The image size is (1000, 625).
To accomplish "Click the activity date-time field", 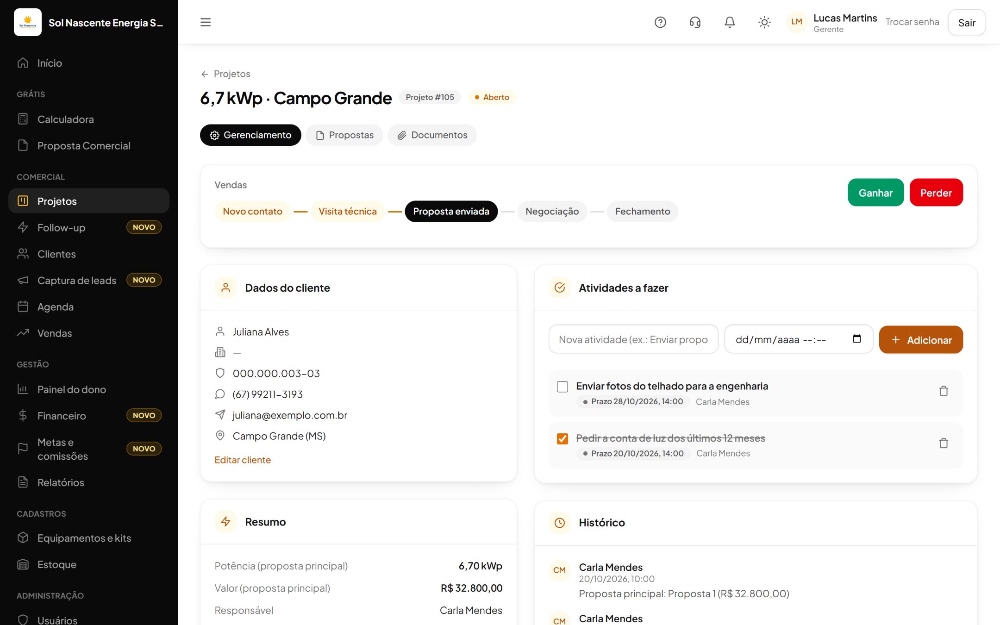I will pos(799,339).
